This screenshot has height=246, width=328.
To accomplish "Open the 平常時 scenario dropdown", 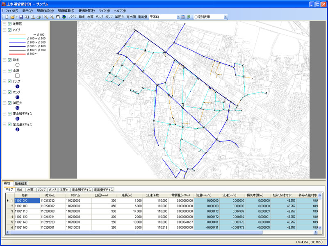I will (x=178, y=17).
